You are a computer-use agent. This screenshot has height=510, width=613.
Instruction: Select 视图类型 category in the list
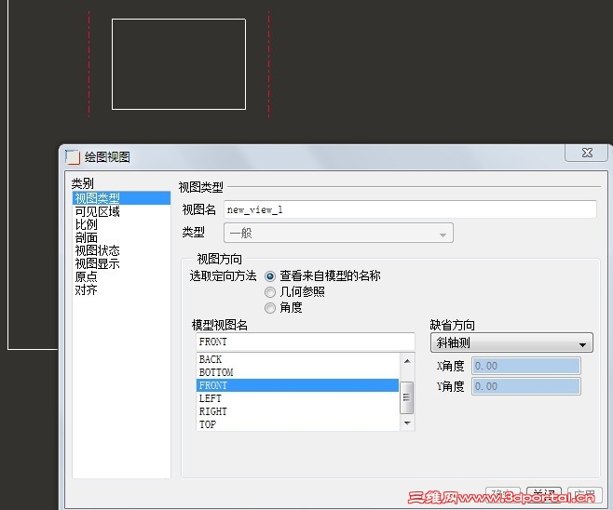click(x=121, y=198)
